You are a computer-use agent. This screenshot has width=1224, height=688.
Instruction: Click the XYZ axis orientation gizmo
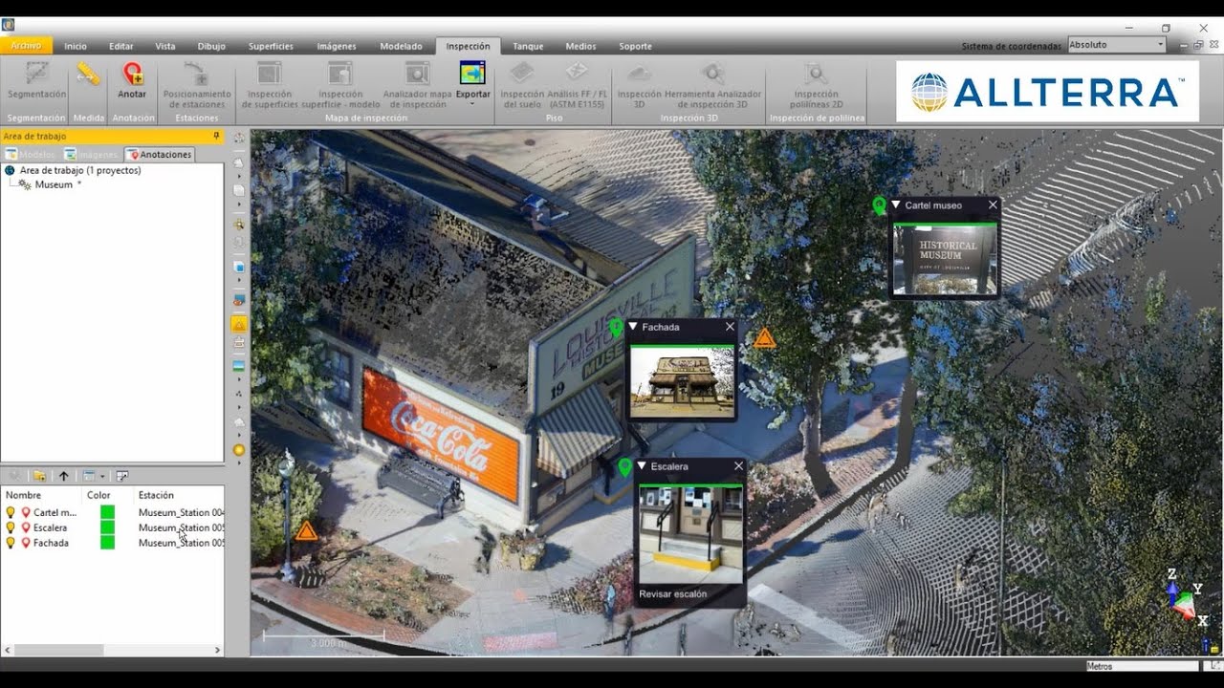1186,597
